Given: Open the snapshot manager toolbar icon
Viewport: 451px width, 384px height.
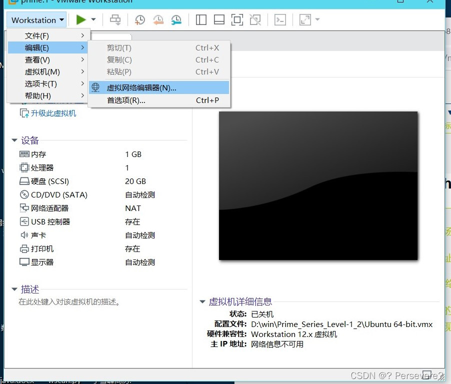Looking at the screenshot, I should pyautogui.click(x=176, y=20).
